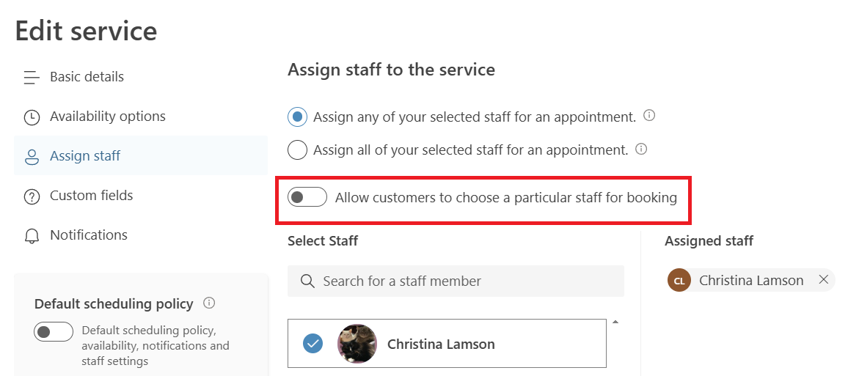Enable 'Allow customers to choose particular staff' toggle
Screen dimensions: 848x376
coord(307,197)
